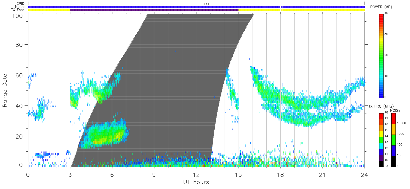Click the blue noise strip above plot
This screenshot has width=410, height=189.
pyautogui.click(x=196, y=7)
